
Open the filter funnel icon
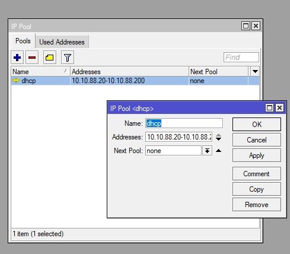coord(68,58)
